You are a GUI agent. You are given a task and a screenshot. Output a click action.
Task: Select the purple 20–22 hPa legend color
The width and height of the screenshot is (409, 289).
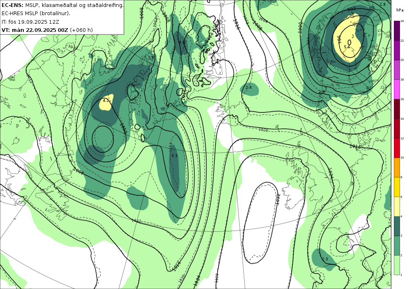point(397,50)
